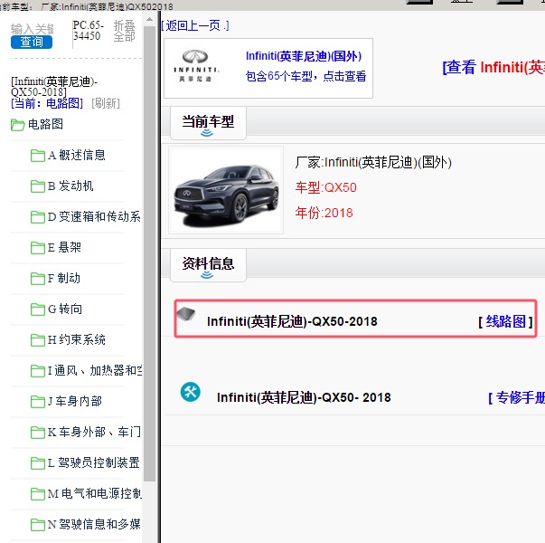The image size is (545, 543).
Task: Click folder icon beside E 悬架
Action: pyautogui.click(x=38, y=248)
